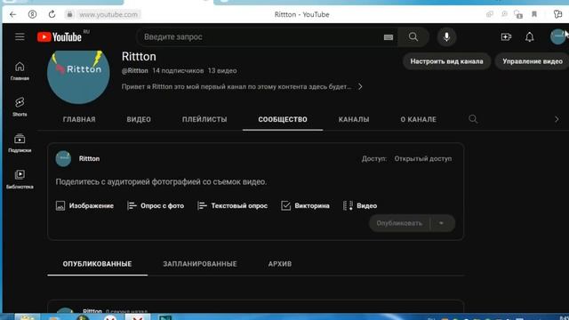
Task: Show the ОПУБЛИКОВАННЫЕ posts tab
Action: [97, 264]
